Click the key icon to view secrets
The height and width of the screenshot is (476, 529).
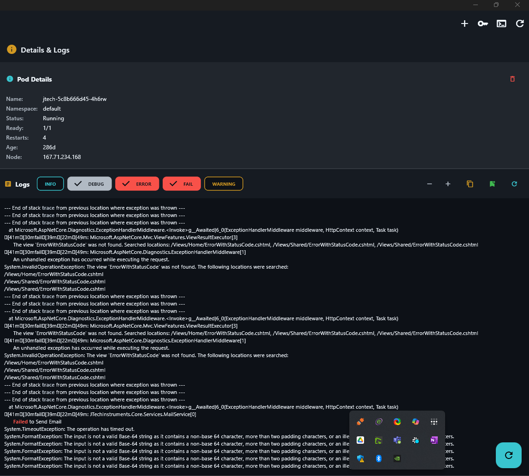pos(483,24)
